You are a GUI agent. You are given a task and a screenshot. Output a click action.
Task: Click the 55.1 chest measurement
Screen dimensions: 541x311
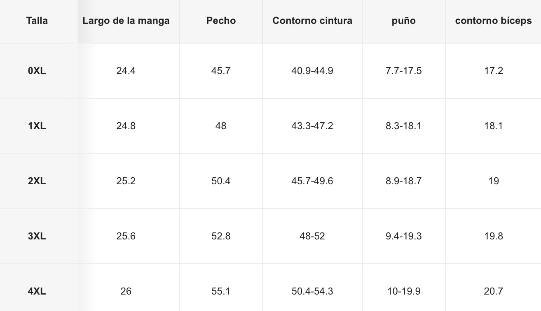click(x=221, y=291)
